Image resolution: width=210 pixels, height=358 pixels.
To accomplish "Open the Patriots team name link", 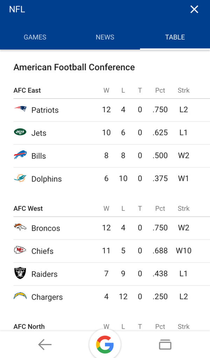I will (45, 110).
